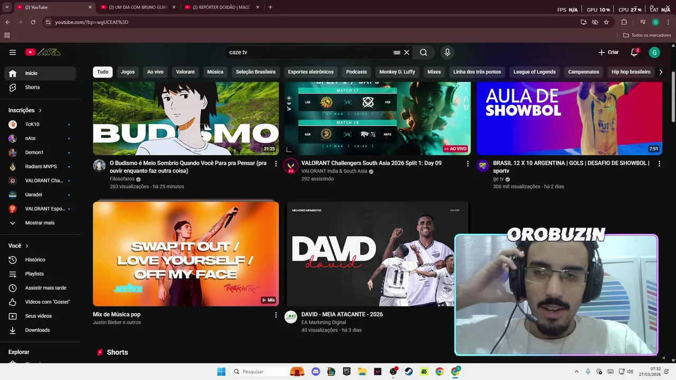Open more options for Mix de Música pop

[276, 315]
